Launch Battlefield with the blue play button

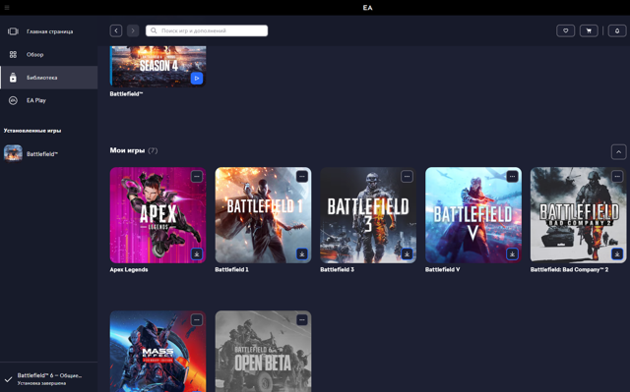197,79
